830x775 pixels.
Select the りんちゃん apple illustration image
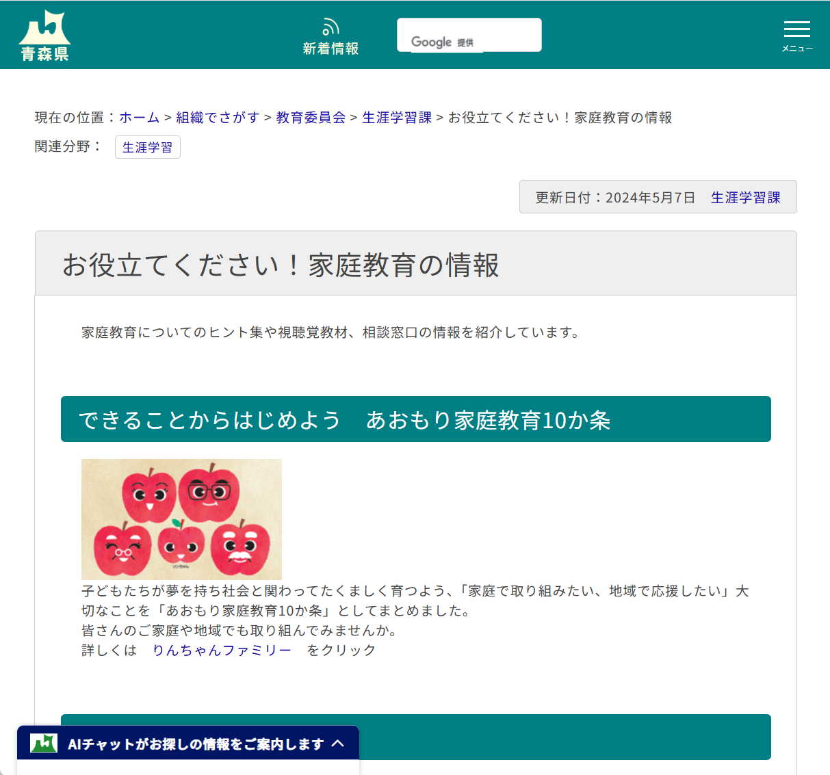coord(181,518)
